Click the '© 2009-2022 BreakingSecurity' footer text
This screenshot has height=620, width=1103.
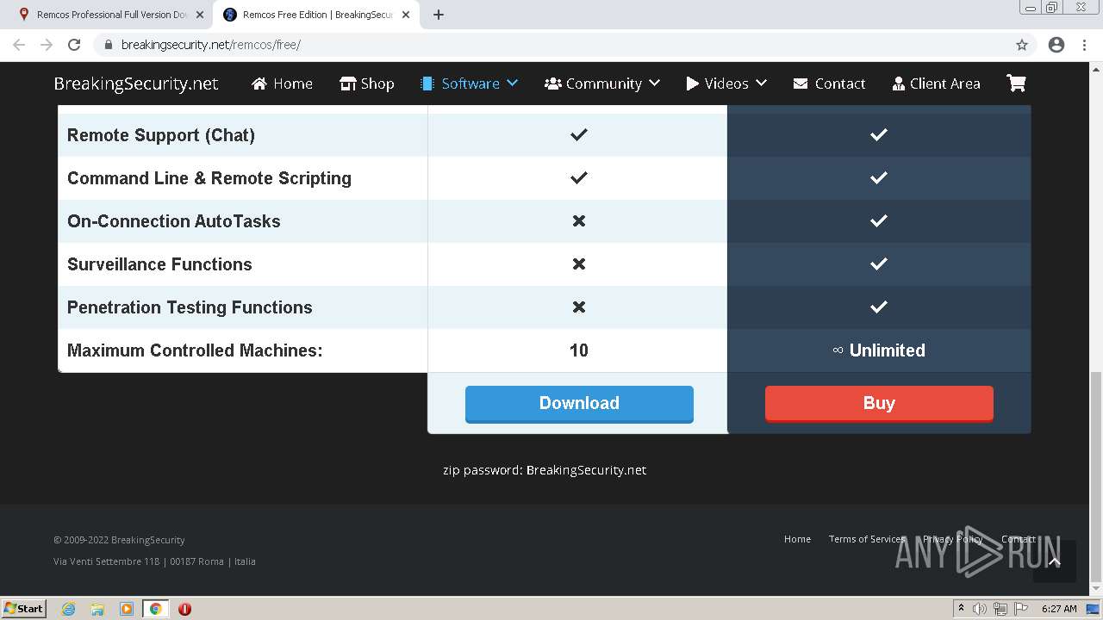click(x=119, y=540)
